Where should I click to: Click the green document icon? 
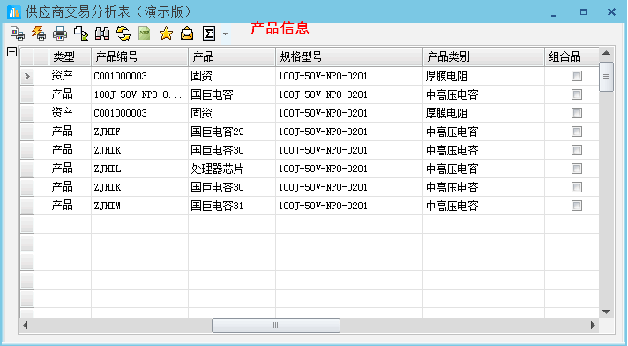click(x=145, y=34)
